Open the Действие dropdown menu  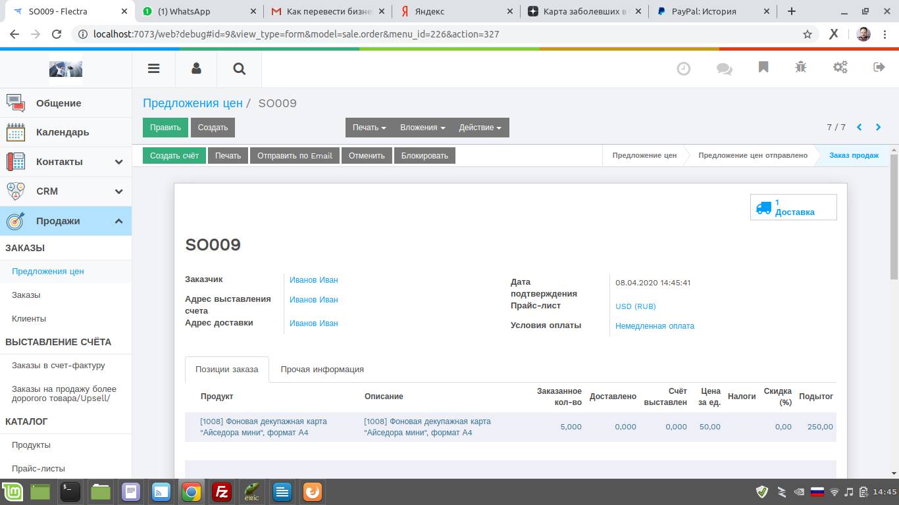[x=480, y=128]
